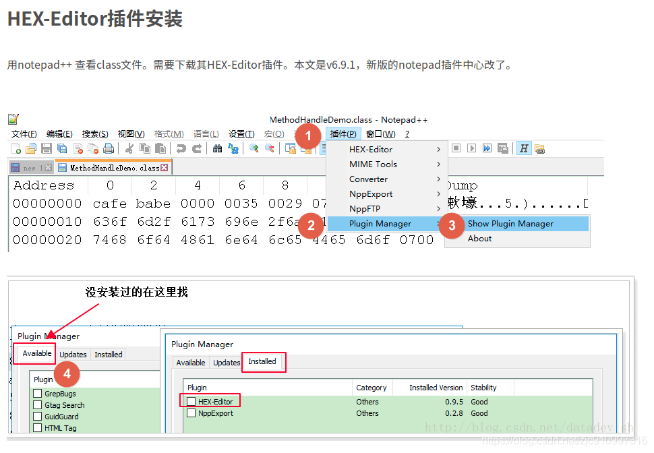Click the run macro multiple times icon
The width and height of the screenshot is (654, 453).
[x=487, y=148]
